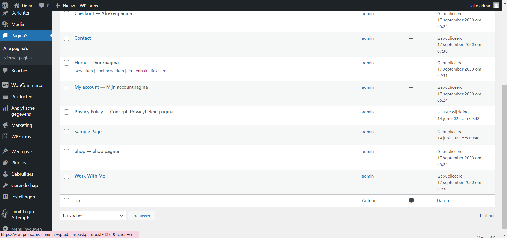
Task: Open the comments bubble in admin bar
Action: click(42, 6)
